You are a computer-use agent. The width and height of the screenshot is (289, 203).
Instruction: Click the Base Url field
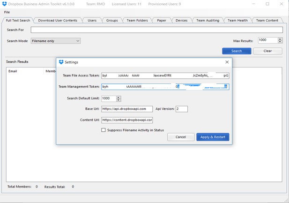(x=127, y=109)
